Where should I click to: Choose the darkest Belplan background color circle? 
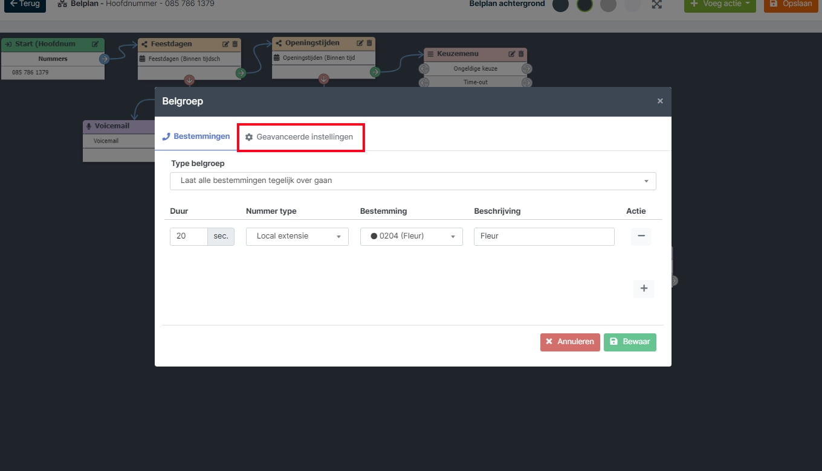pyautogui.click(x=584, y=4)
